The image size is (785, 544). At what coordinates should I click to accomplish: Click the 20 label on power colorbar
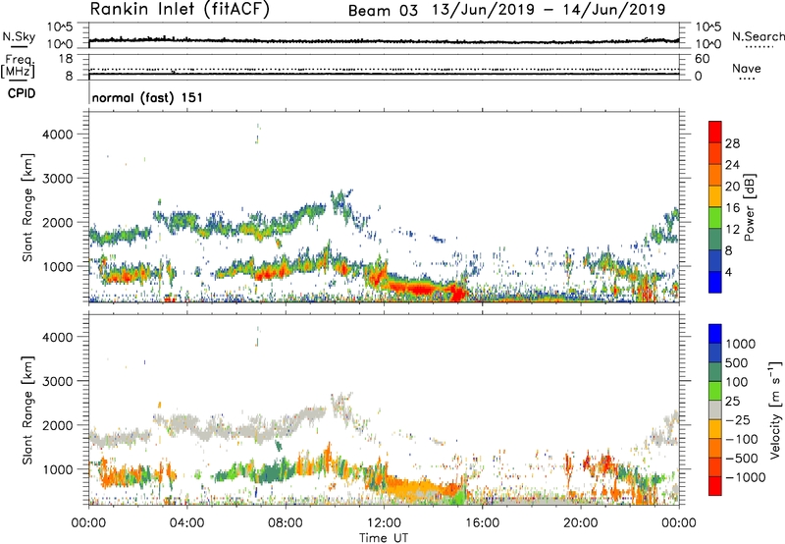(x=732, y=187)
